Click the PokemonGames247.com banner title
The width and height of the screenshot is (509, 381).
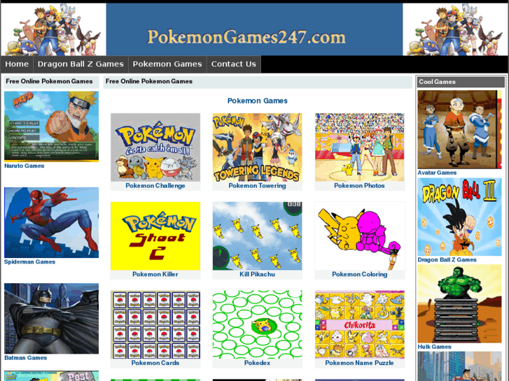[x=246, y=37]
